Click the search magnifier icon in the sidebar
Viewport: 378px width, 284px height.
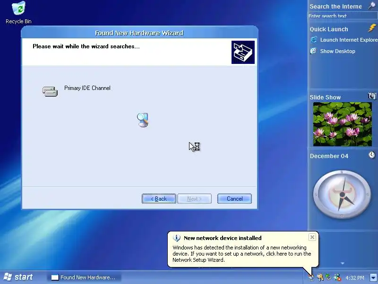[372, 6]
